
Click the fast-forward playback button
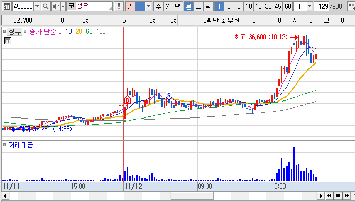point(346,195)
